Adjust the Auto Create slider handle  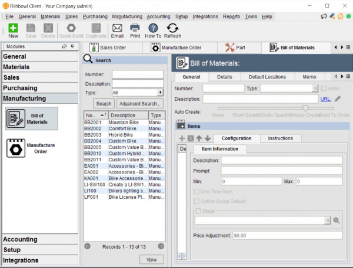305,108
